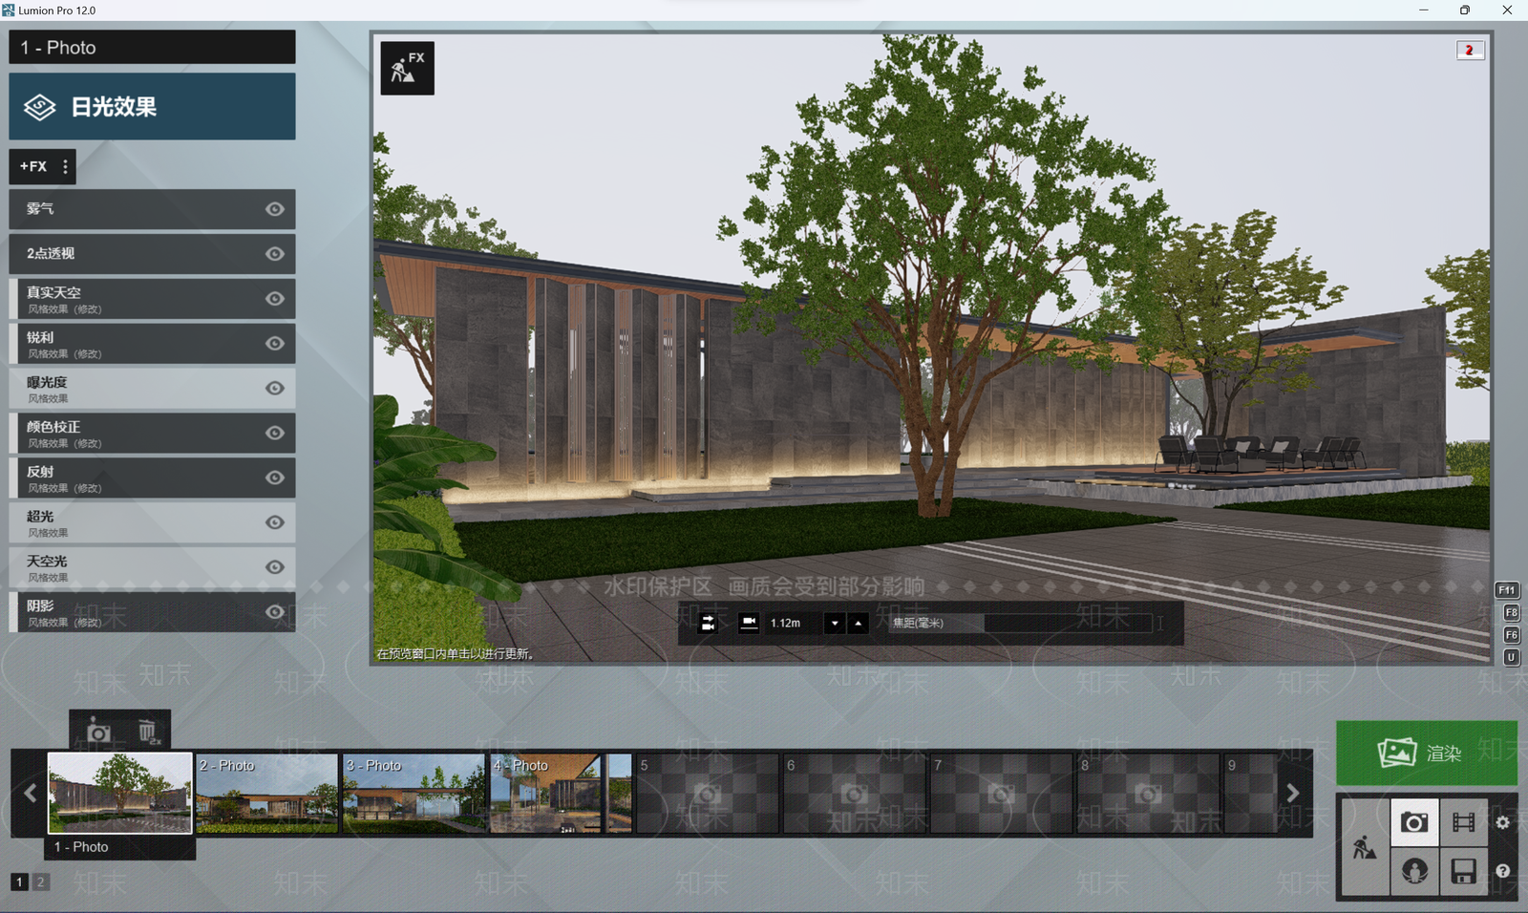Open the effects options three-dot menu
Viewport: 1528px width, 913px height.
65,166
